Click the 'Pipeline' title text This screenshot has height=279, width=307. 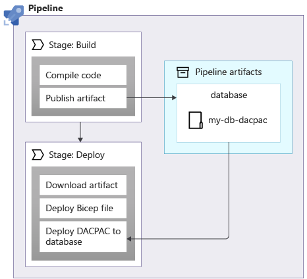[x=45, y=9]
